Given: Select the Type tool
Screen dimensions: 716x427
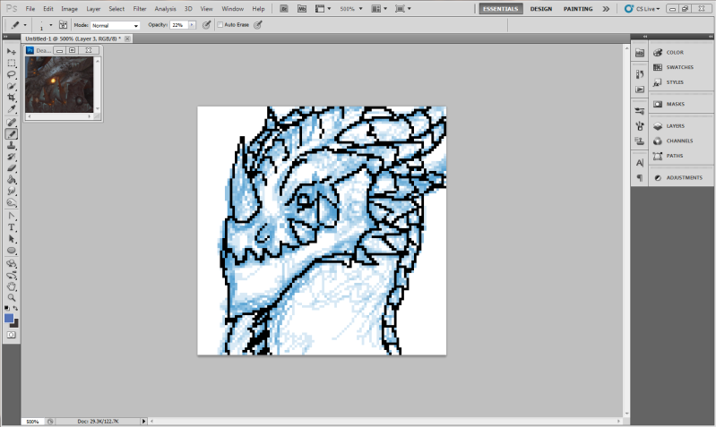Looking at the screenshot, I should [12, 227].
